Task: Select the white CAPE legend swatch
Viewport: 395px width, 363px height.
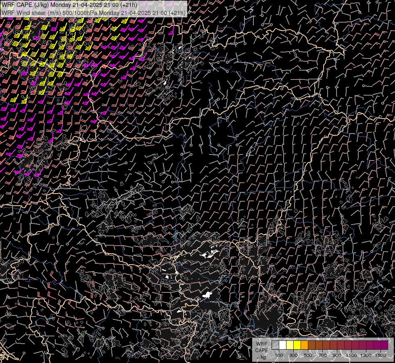Action: (x=283, y=345)
